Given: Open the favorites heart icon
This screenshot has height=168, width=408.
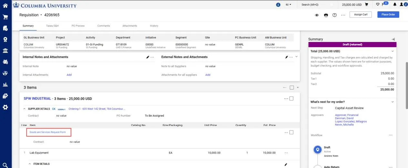Looking at the screenshot, I should click(x=378, y=5).
